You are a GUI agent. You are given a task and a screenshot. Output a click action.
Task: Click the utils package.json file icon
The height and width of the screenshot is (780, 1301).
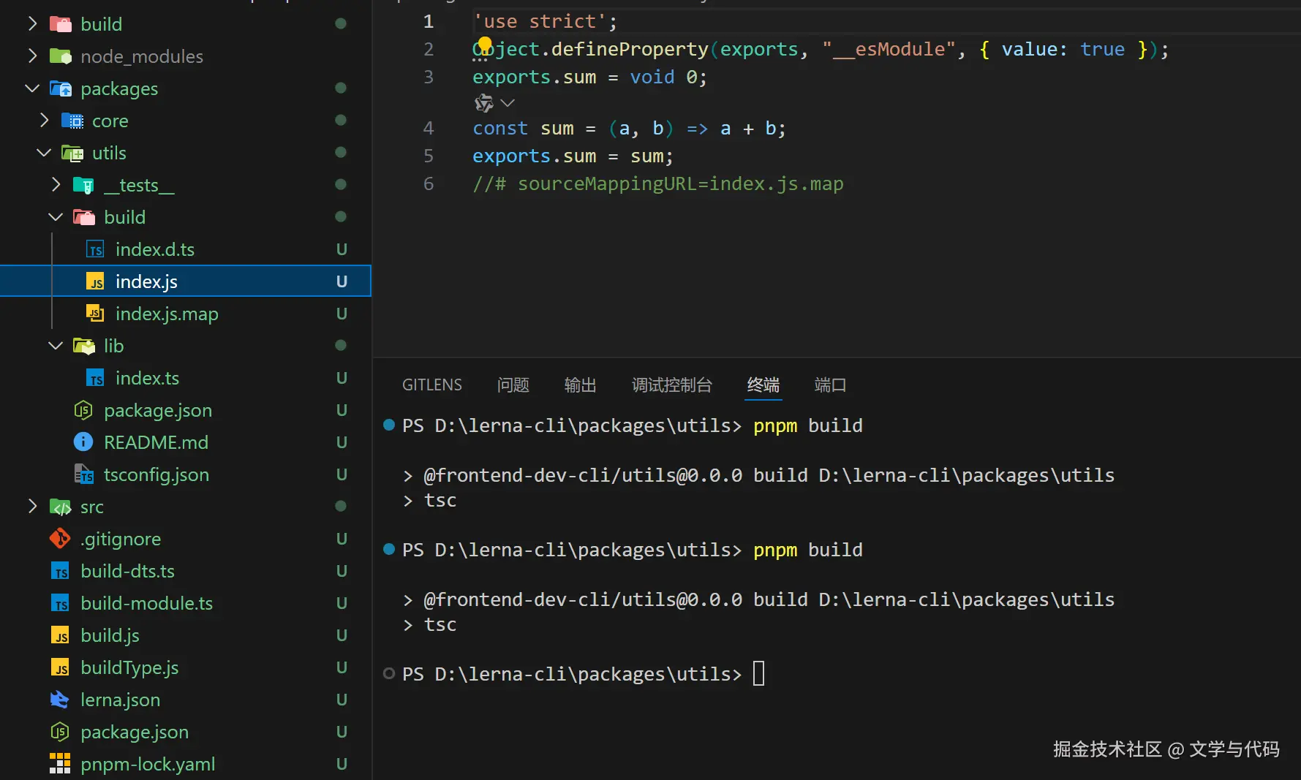point(83,410)
